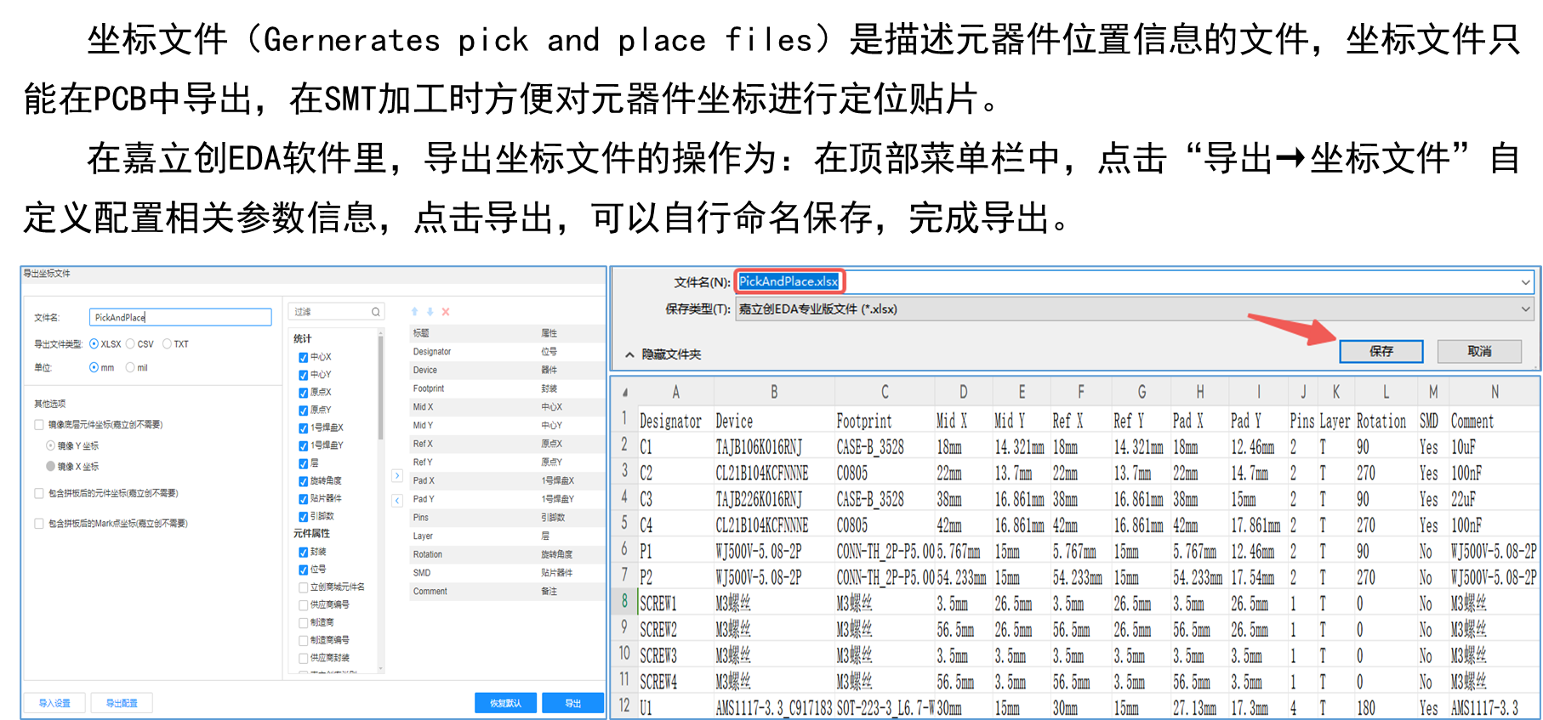1543x720 pixels.
Task: Click the red delete X icon above the column list
Action: (446, 312)
